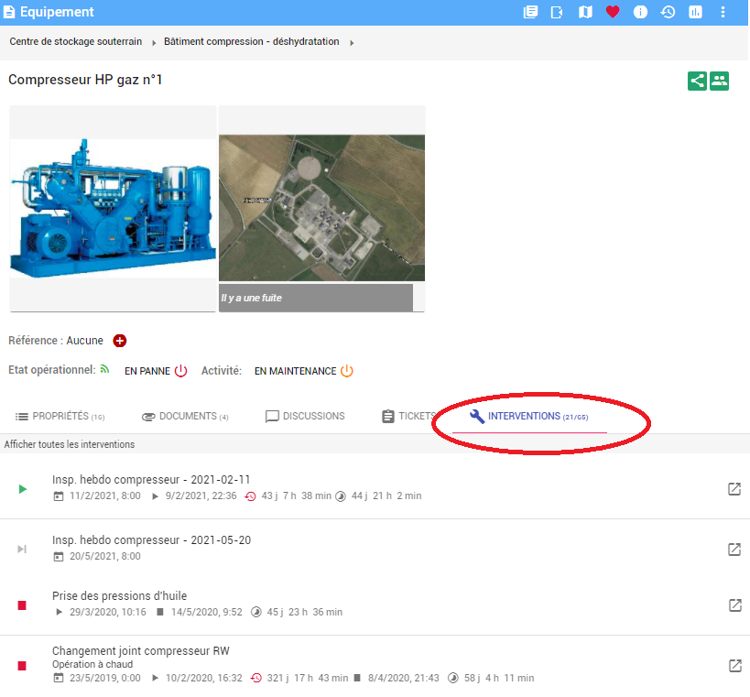Viewport: 750px width, 697px height.
Task: Open the map icon in top bar
Action: [x=585, y=12]
